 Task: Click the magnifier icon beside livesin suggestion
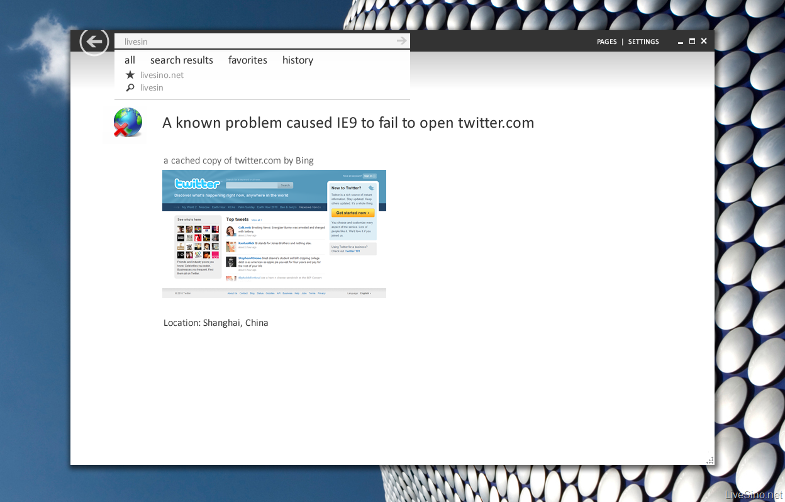(x=130, y=87)
